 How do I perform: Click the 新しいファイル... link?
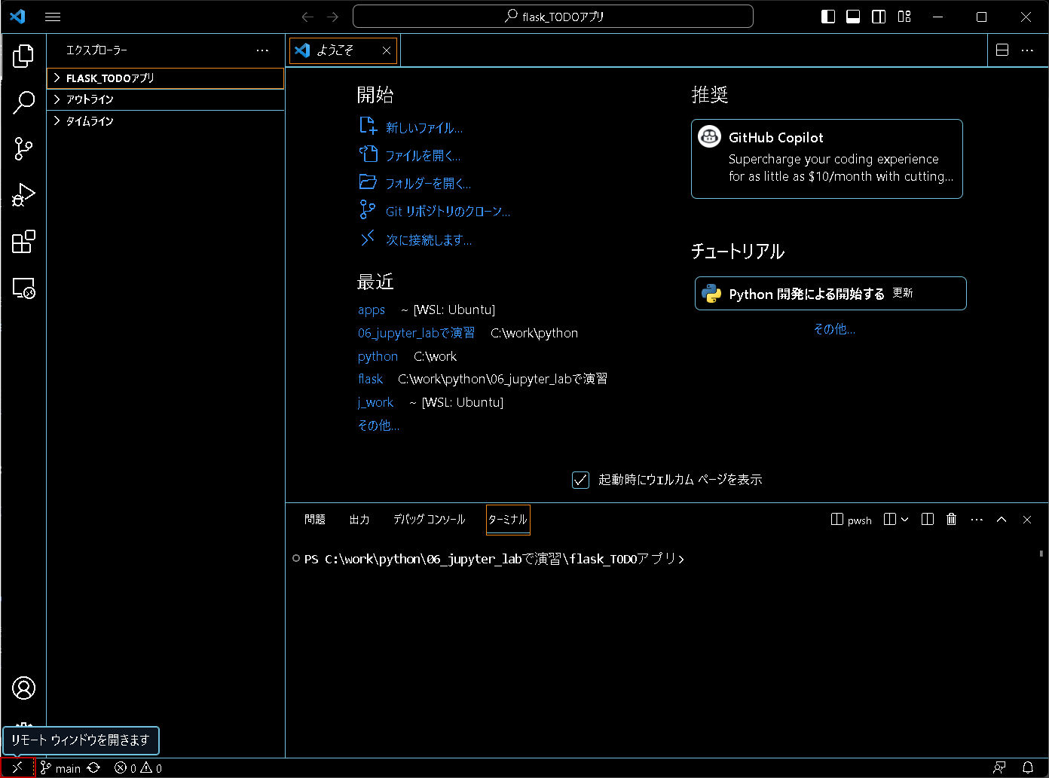click(424, 128)
